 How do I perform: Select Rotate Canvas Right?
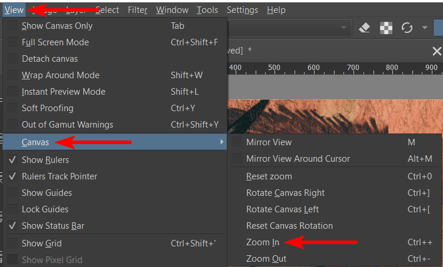coord(285,193)
